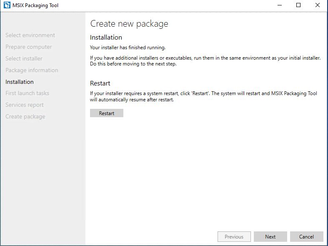The width and height of the screenshot is (328, 246).
Task: Open the Prepare computer step
Action: tap(29, 47)
